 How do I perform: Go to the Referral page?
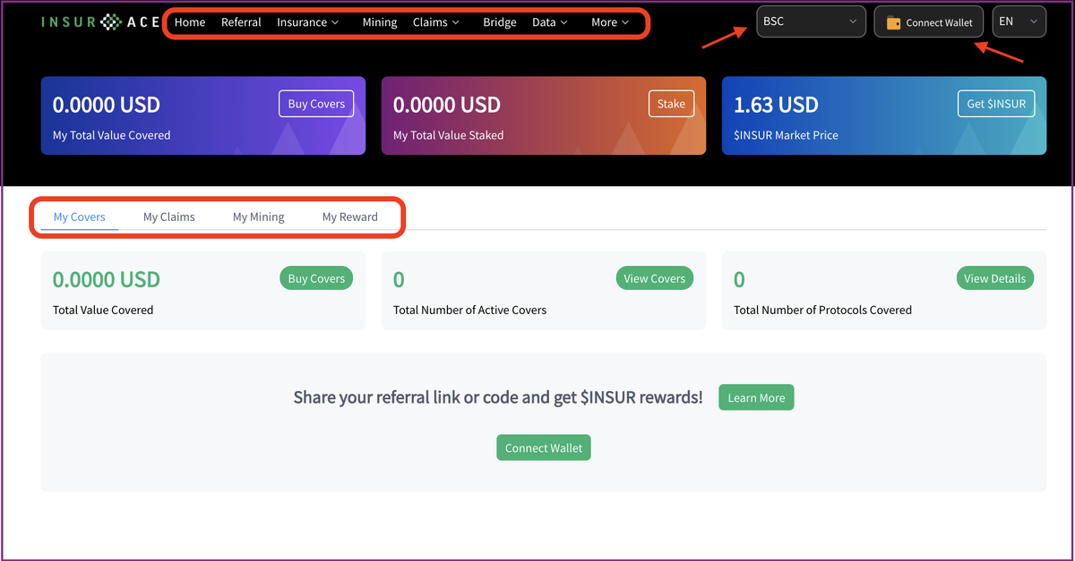pyautogui.click(x=241, y=22)
